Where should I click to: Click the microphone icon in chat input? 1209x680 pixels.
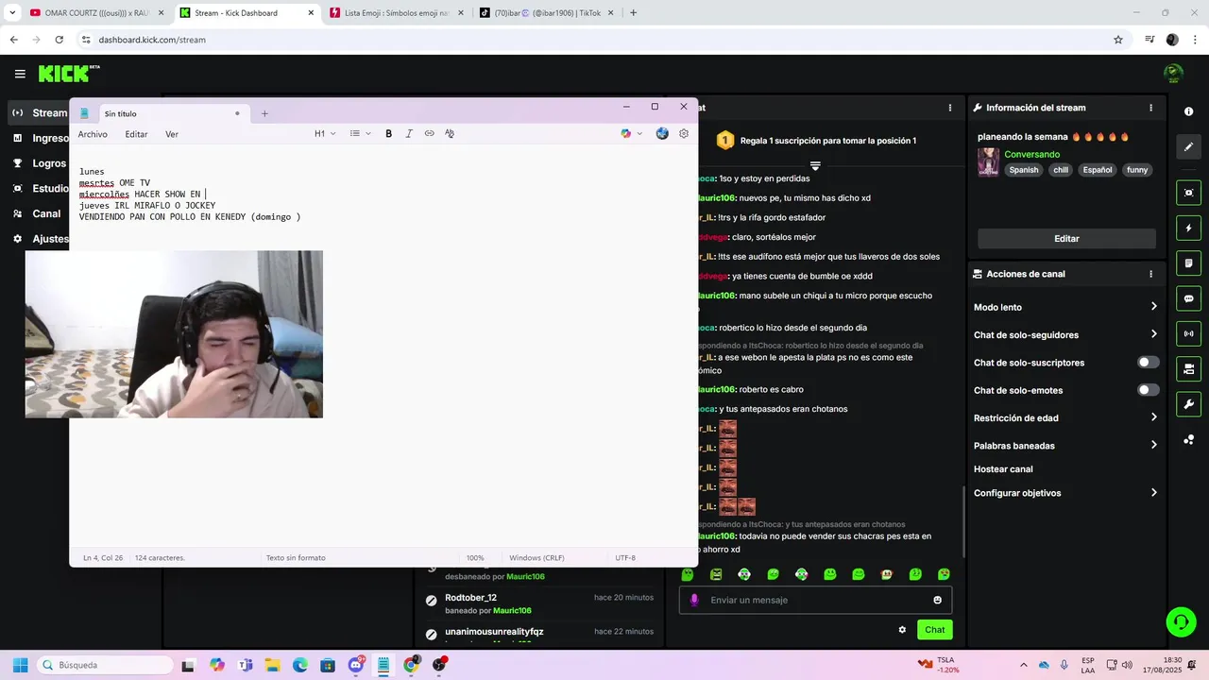pos(694,600)
